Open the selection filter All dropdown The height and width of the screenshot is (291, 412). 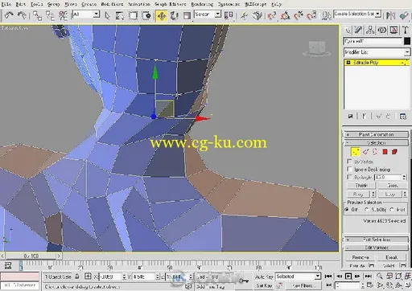[86, 14]
